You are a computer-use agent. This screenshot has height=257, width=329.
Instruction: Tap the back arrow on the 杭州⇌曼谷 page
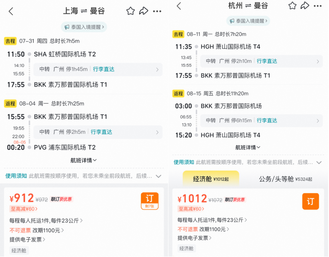[180, 5]
